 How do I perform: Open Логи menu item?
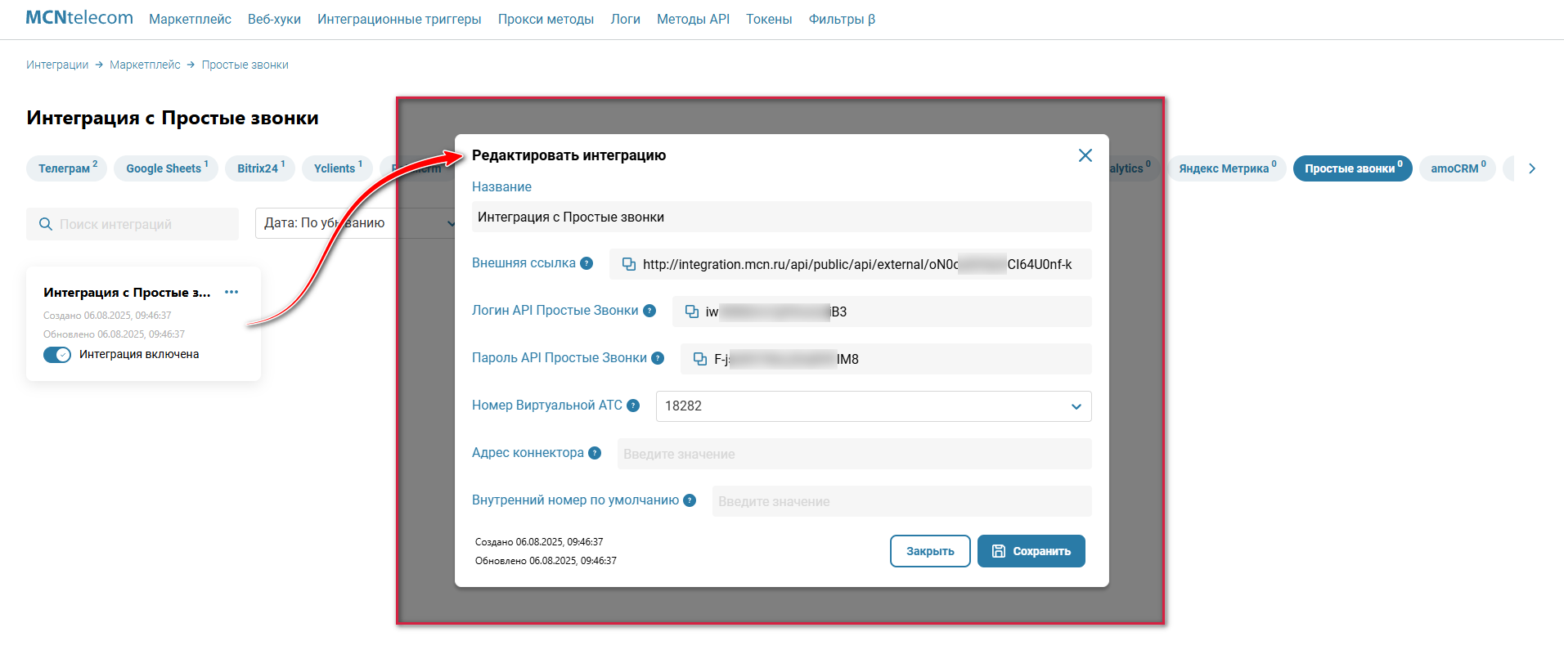click(x=625, y=19)
